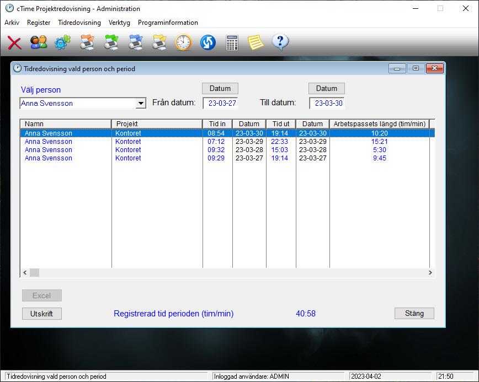
Task: Select the row with Tid in 07:12
Action: (227, 142)
